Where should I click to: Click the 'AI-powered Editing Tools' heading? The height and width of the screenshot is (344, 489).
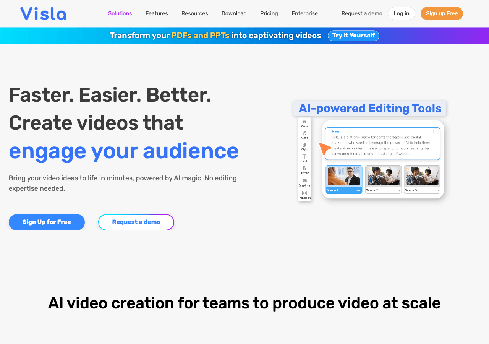370,108
